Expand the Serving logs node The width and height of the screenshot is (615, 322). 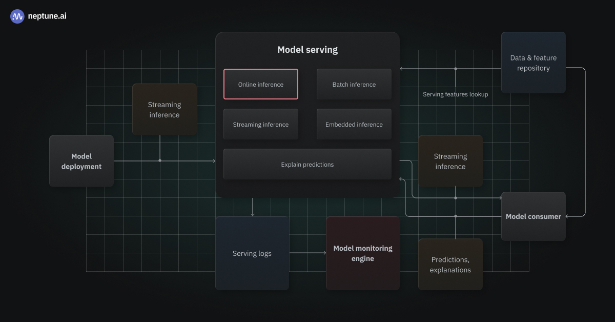pyautogui.click(x=252, y=253)
